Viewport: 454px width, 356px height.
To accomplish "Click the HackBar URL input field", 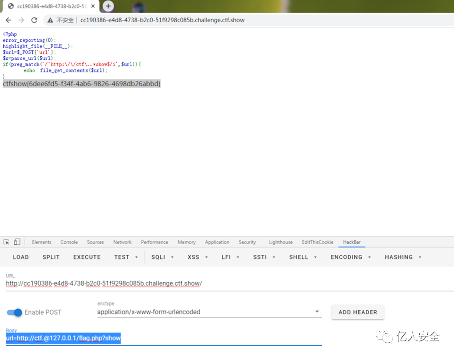I will [229, 284].
